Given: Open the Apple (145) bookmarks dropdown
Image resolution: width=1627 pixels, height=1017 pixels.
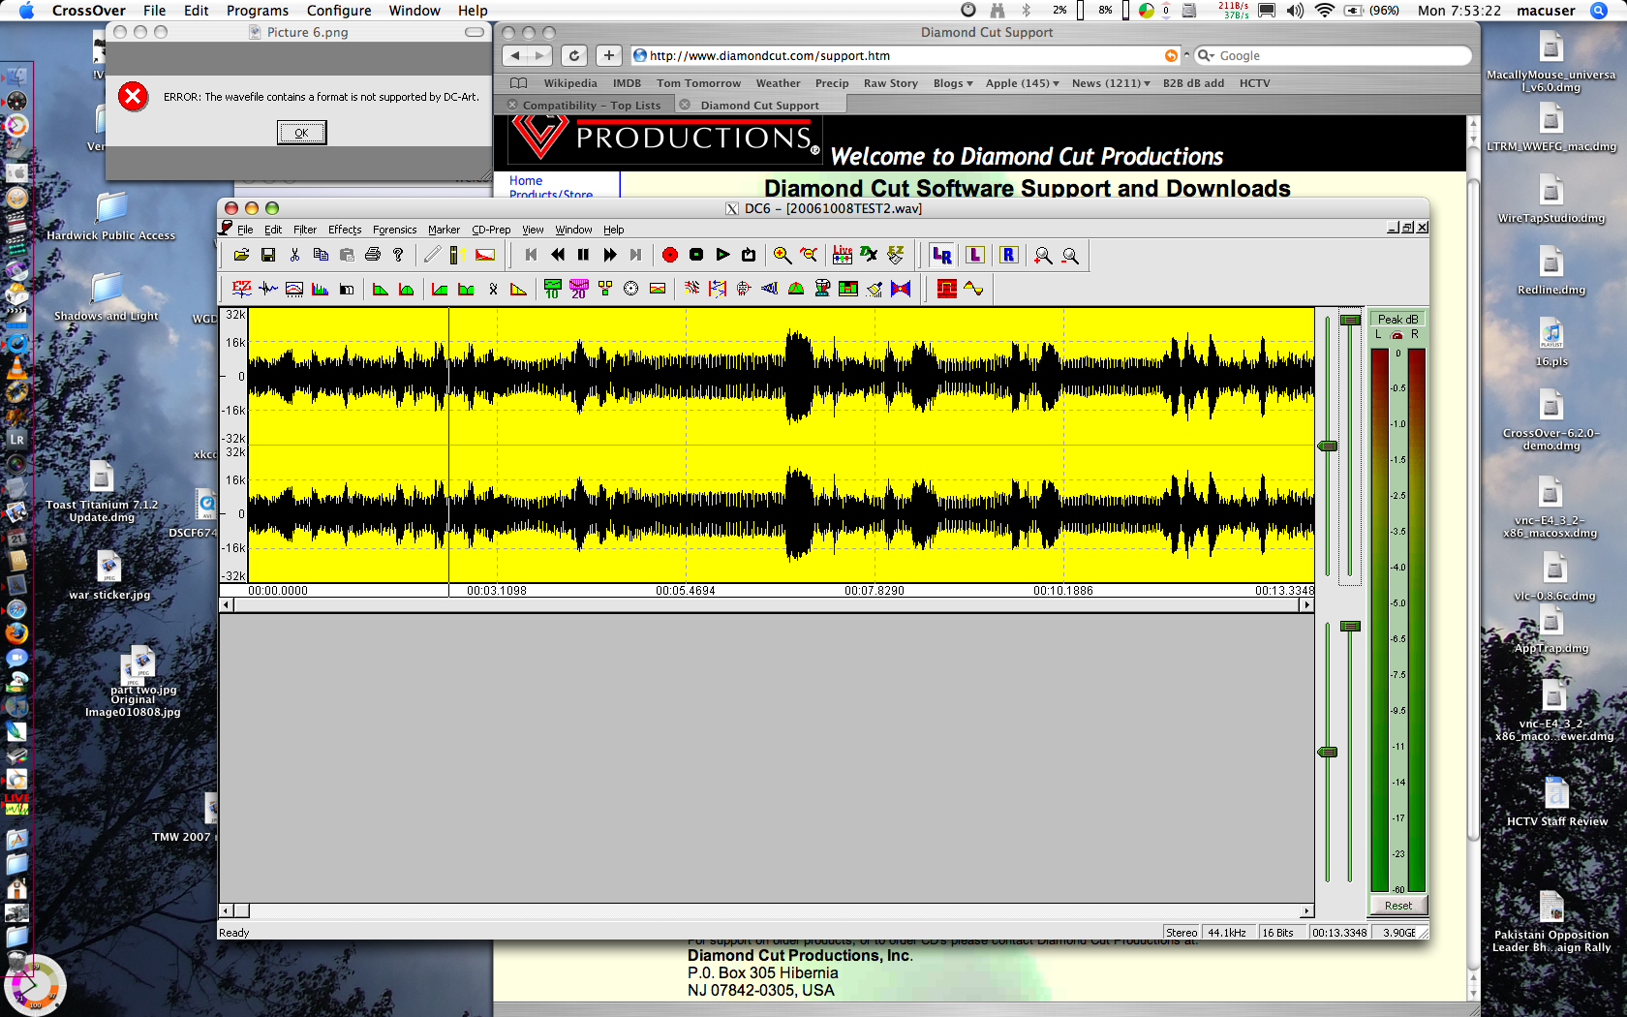Looking at the screenshot, I should [x=1022, y=83].
